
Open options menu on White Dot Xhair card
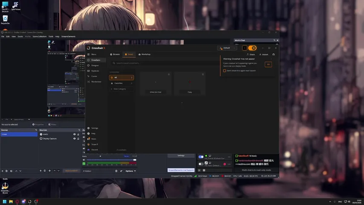[169, 74]
